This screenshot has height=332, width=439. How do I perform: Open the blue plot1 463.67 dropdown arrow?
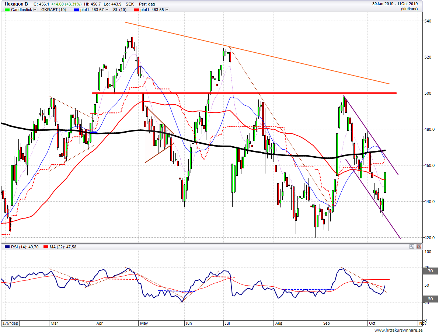[107, 10]
